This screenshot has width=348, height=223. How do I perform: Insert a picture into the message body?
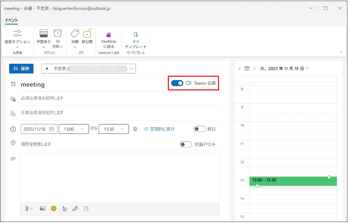pyautogui.click(x=42, y=209)
